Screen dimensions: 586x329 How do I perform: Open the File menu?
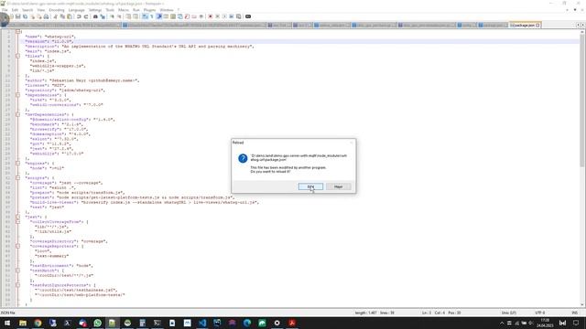pyautogui.click(x=5, y=10)
